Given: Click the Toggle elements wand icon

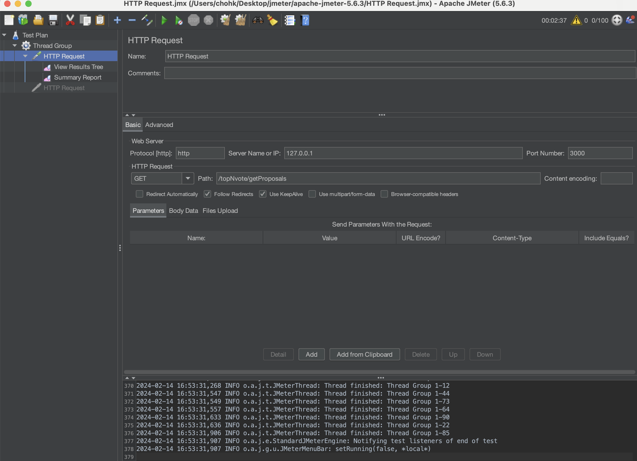Looking at the screenshot, I should [147, 20].
